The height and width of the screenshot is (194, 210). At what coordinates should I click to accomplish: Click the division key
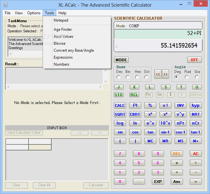click(196, 163)
